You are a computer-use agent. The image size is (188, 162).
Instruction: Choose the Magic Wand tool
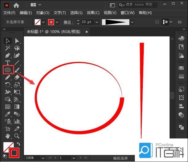(8, 48)
